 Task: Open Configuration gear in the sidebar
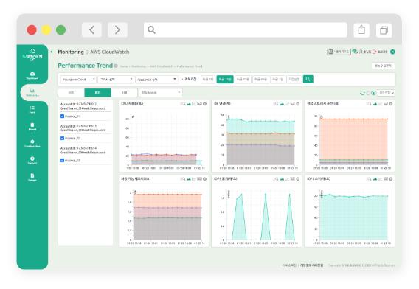click(32, 144)
